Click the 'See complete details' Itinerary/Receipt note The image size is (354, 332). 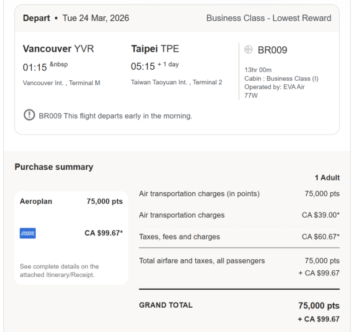pyautogui.click(x=59, y=270)
